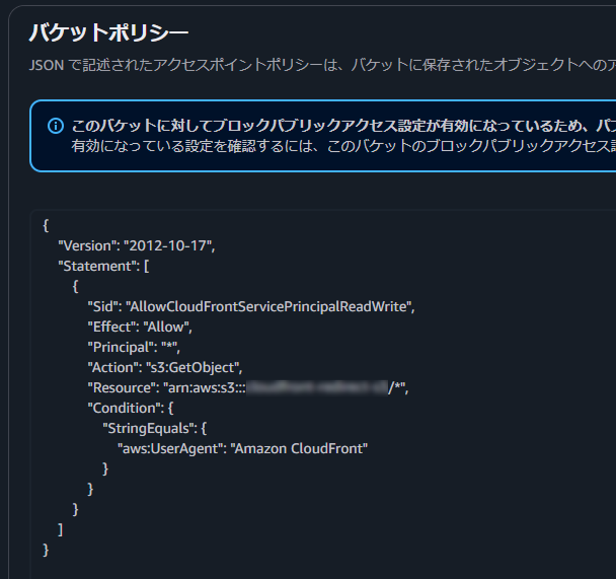Click the "Principal": "*" line

tap(134, 347)
